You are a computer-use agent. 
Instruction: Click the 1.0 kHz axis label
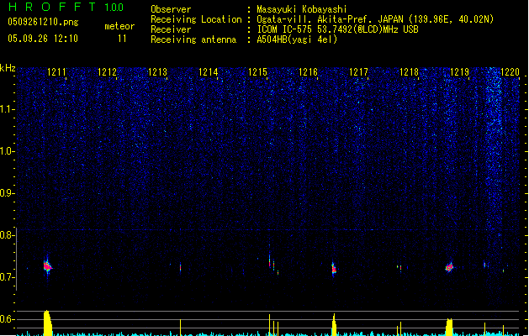7,151
